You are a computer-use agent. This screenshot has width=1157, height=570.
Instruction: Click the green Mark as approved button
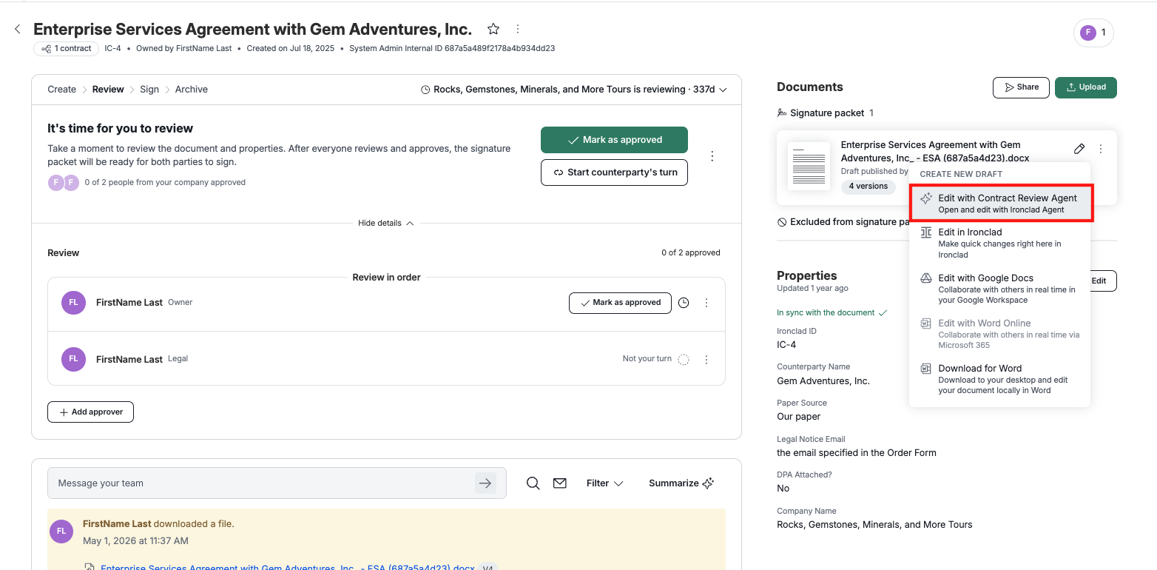(x=614, y=140)
